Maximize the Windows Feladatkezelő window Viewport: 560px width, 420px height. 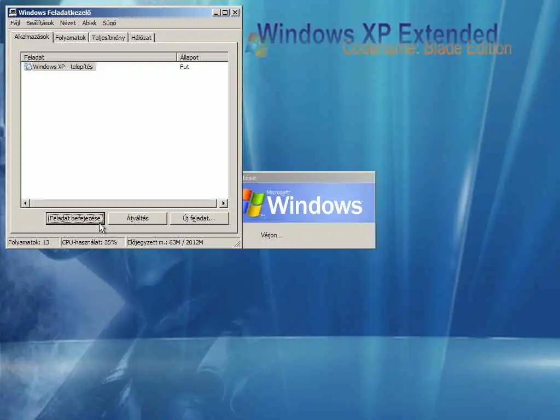click(x=225, y=13)
